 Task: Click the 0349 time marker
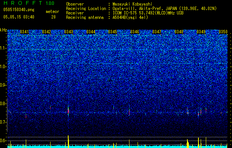tap(201, 32)
